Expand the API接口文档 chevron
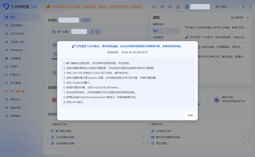The height and width of the screenshot is (157, 255). coord(244,131)
